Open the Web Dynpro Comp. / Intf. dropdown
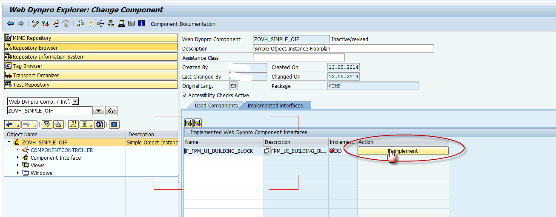This screenshot has width=556, height=217. (x=75, y=101)
